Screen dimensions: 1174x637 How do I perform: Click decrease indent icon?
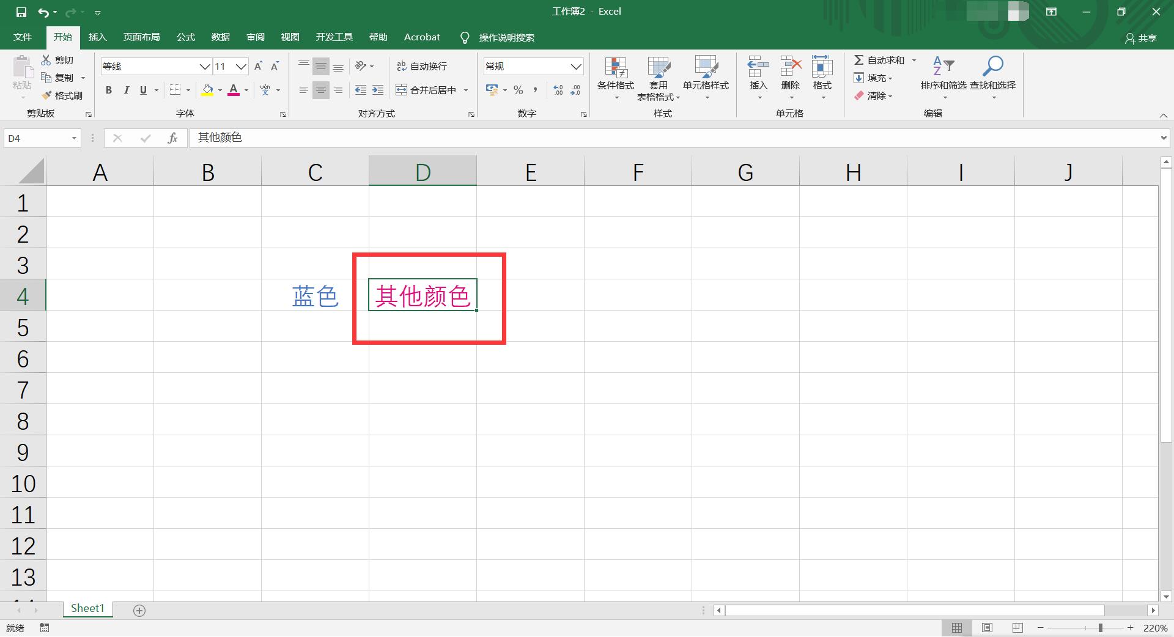pyautogui.click(x=361, y=90)
